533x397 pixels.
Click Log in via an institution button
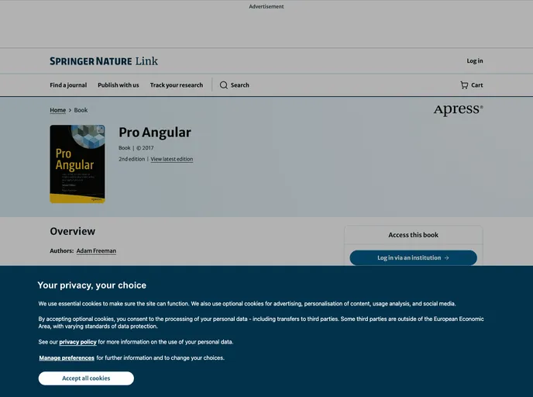coord(414,258)
